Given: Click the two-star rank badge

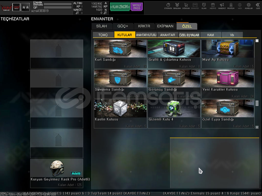Looking at the screenshot, I should [26, 7].
